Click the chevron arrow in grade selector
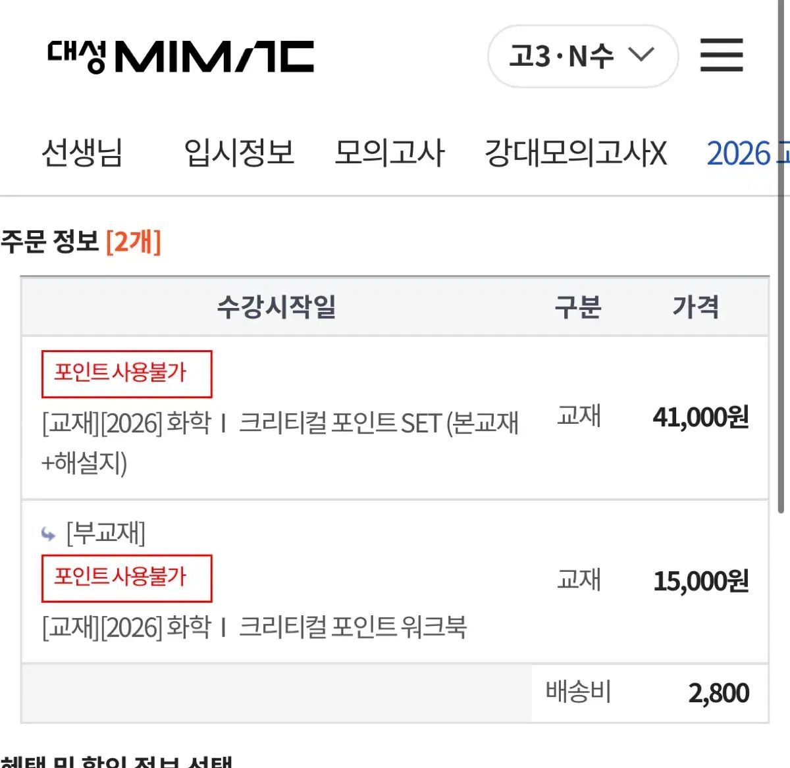 click(x=641, y=54)
